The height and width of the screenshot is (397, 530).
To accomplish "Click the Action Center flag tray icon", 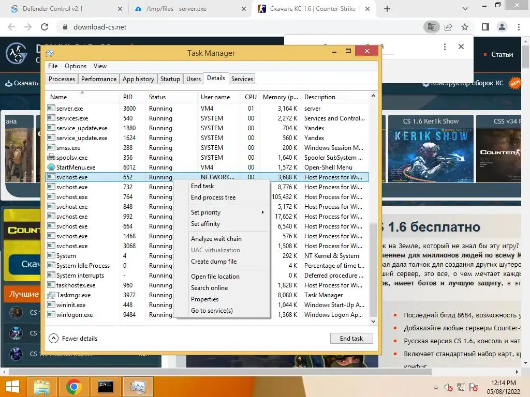I will (x=474, y=387).
